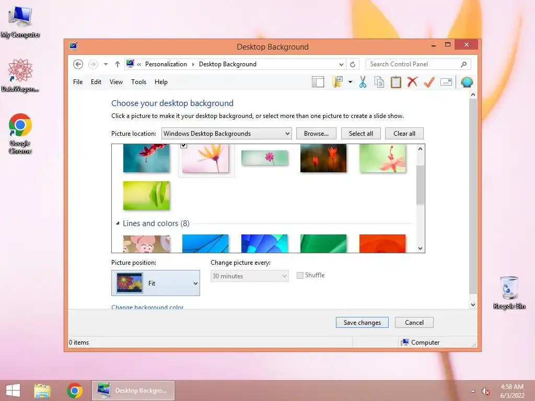Open the Tools menu

[138, 82]
